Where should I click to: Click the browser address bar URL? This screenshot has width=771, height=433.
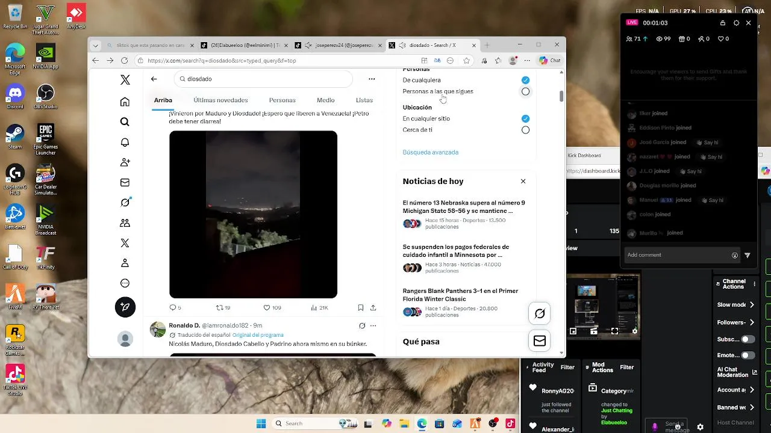click(x=222, y=61)
